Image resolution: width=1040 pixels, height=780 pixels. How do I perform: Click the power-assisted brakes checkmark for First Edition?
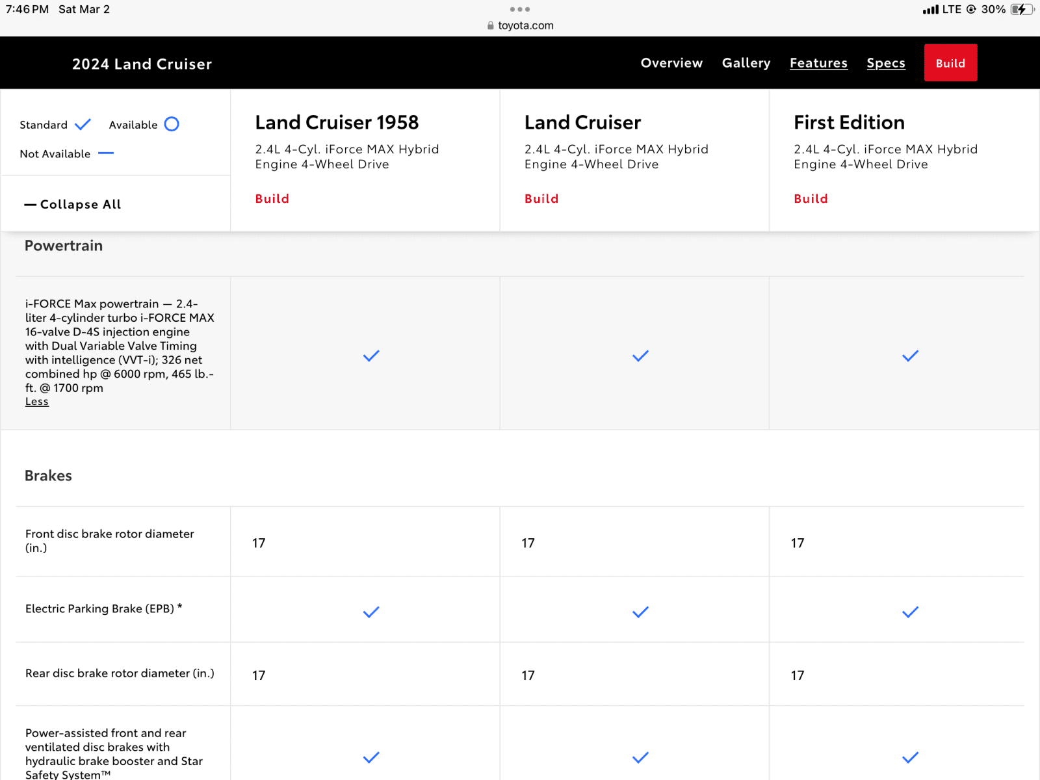(910, 757)
